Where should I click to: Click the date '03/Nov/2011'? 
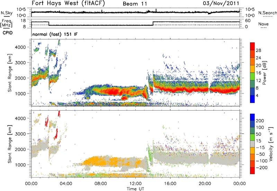click(x=221, y=3)
